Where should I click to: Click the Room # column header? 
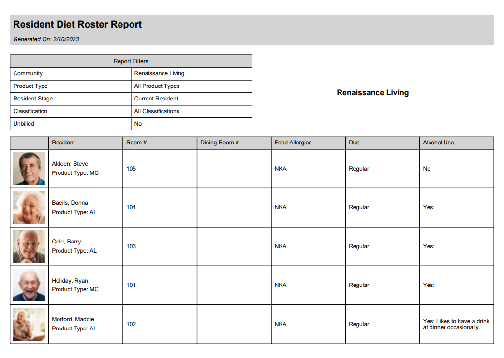(136, 143)
